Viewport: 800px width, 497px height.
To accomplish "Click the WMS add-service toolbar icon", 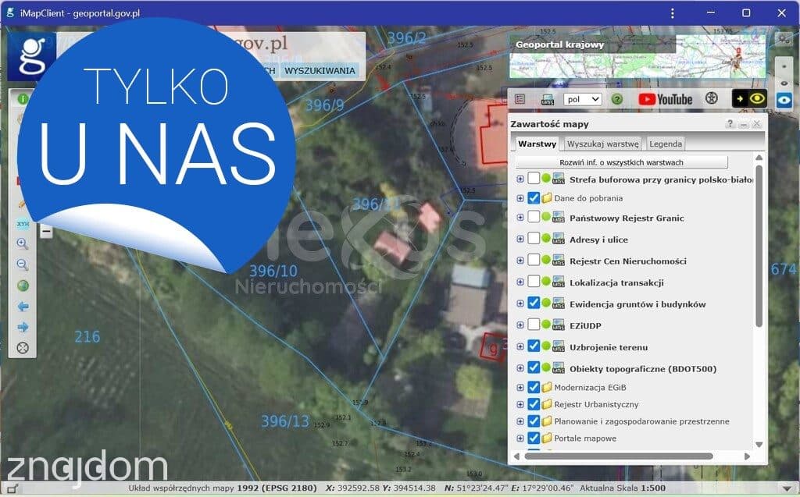I will (x=548, y=99).
